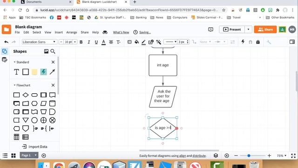
Task: Open the Insert menu
Action: click(x=59, y=32)
